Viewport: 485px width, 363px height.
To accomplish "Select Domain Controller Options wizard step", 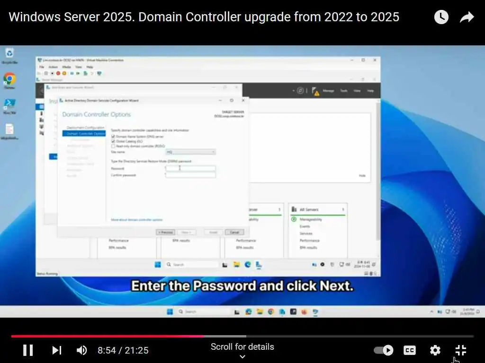I will tap(84, 134).
